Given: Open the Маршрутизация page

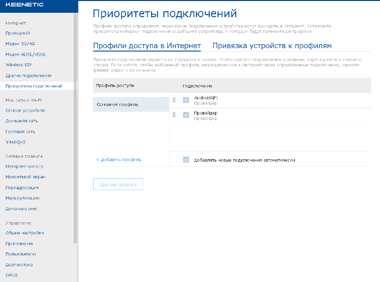Looking at the screenshot, I should pos(23,198).
